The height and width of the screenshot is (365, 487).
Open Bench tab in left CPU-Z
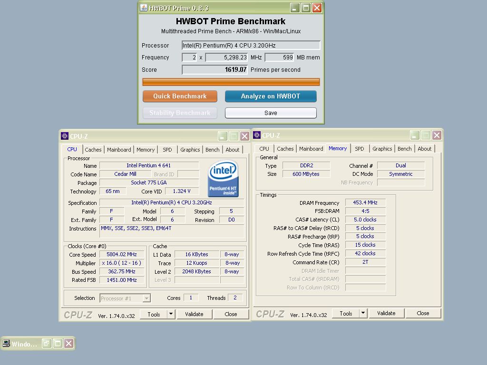coord(213,150)
